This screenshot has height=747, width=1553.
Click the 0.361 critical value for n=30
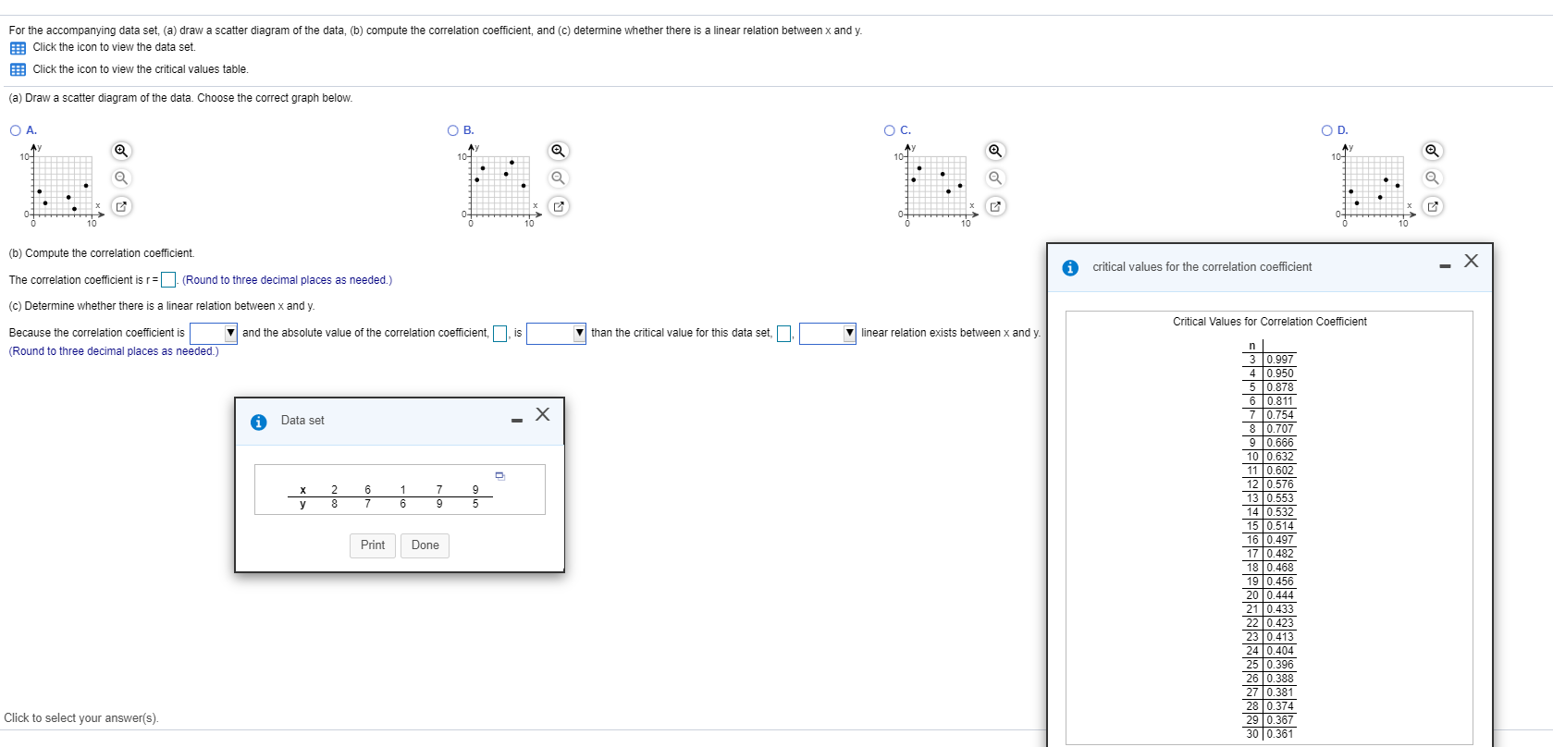(x=1280, y=734)
